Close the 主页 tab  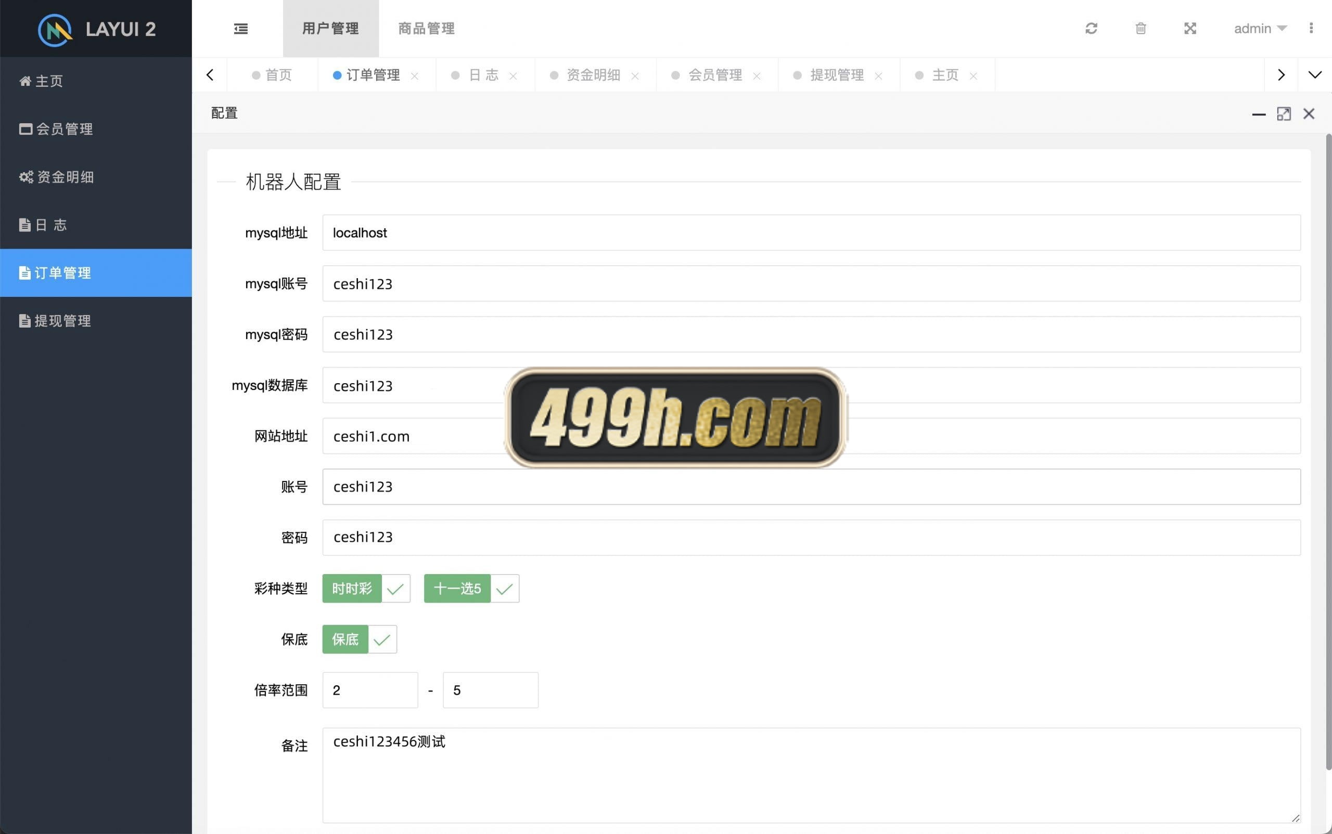point(973,76)
